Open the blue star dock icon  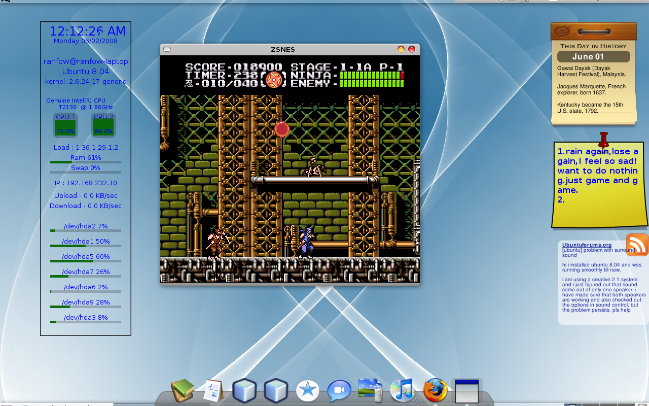(308, 391)
